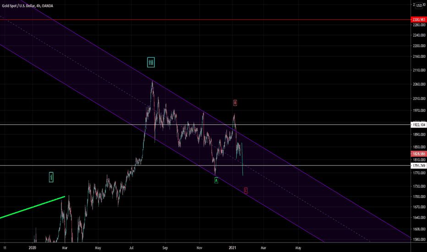Viewport: 427px width, 252px height.
Task: Click the 1700.000 price axis label
Action: tap(419, 197)
